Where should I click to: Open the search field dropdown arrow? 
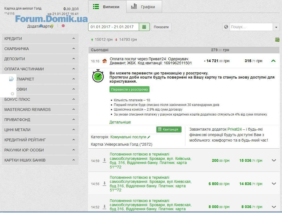tap(276, 27)
